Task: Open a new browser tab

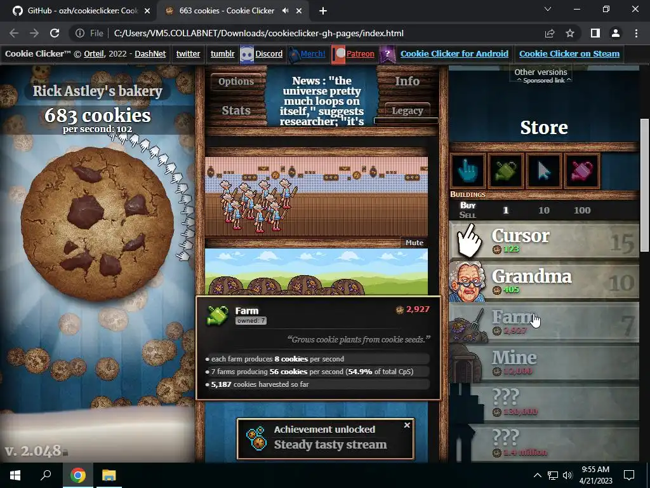Action: (323, 11)
